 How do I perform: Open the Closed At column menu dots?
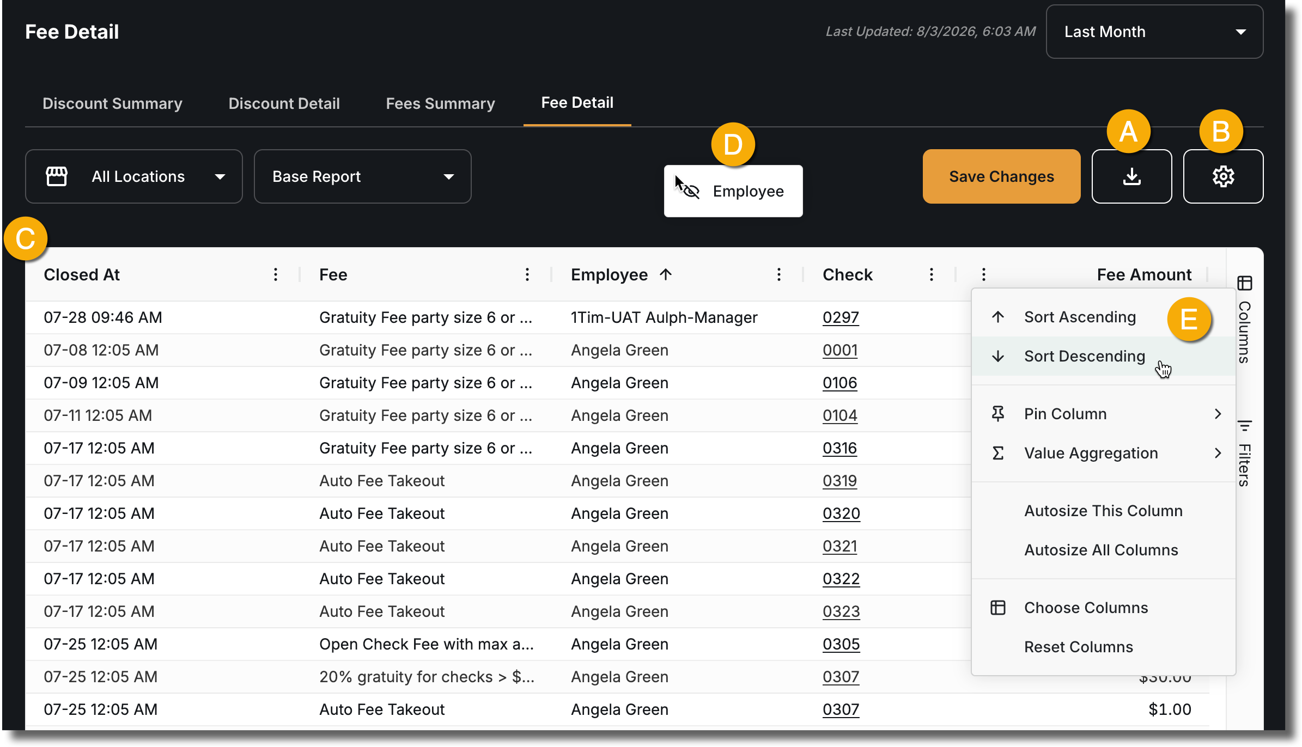[x=276, y=274]
